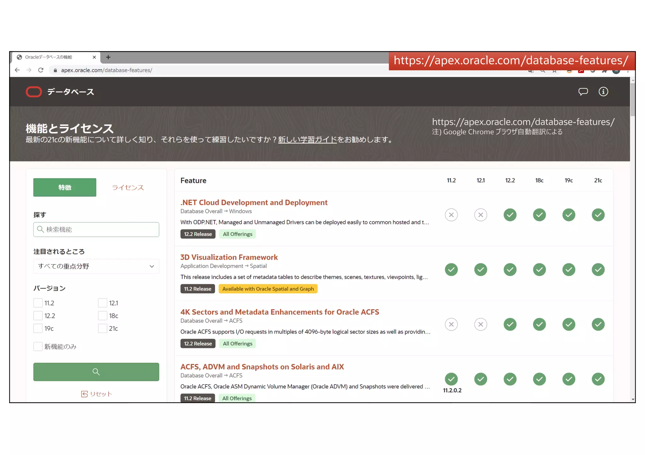This screenshot has height=455, width=645.
Task: Click the 11.2.0.2 version note
Action: click(452, 390)
